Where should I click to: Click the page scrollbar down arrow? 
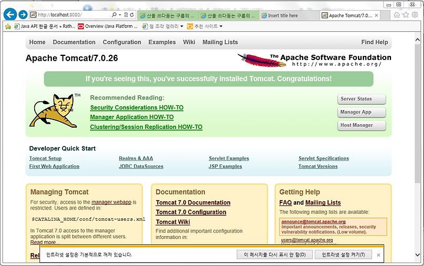tap(418, 255)
